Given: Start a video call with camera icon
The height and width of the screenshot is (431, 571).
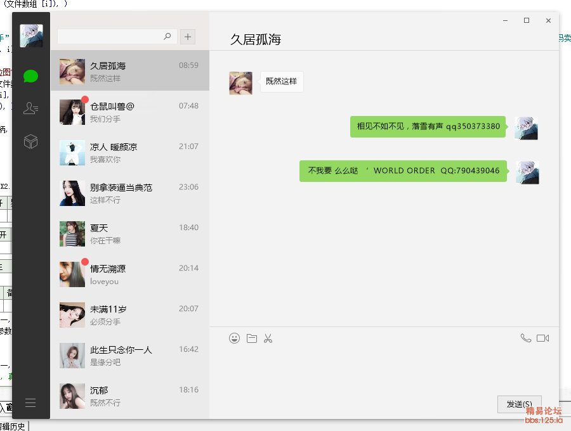Looking at the screenshot, I should [x=542, y=338].
